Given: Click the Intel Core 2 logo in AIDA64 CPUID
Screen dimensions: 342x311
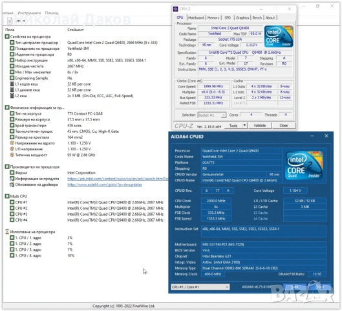Looking at the screenshot, I should coord(305,165).
